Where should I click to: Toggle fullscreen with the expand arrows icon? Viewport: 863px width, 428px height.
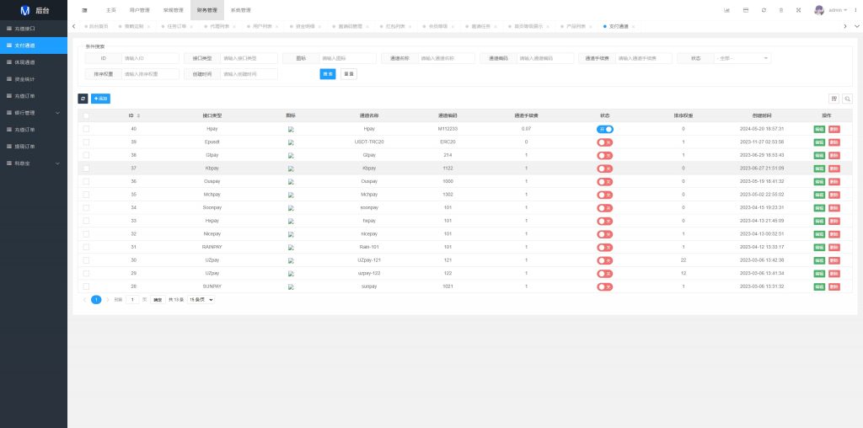(x=799, y=10)
